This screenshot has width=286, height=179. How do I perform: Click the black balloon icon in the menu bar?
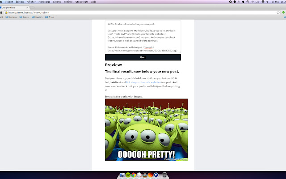235,2
